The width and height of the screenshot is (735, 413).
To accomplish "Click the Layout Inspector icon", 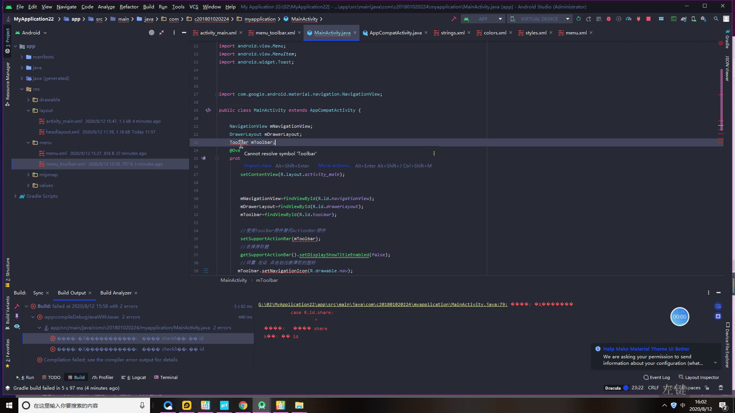I will (x=681, y=377).
